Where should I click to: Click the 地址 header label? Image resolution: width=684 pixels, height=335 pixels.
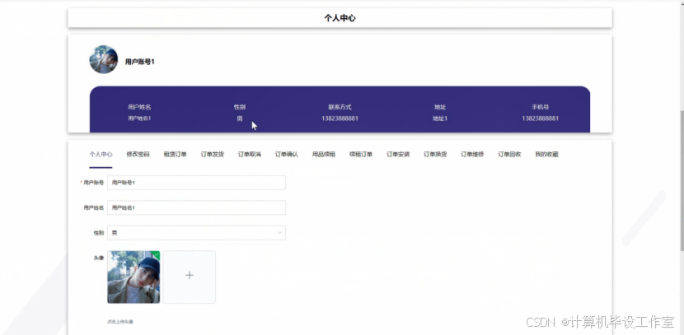tap(440, 107)
